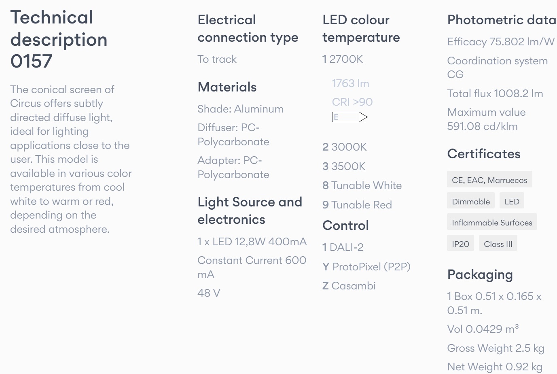This screenshot has height=374, width=557.
Task: Click the Technical description 0157 title
Action: tap(59, 39)
